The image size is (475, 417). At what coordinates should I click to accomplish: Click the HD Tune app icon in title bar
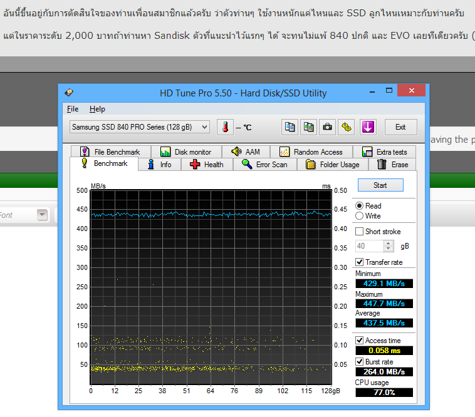(x=69, y=92)
